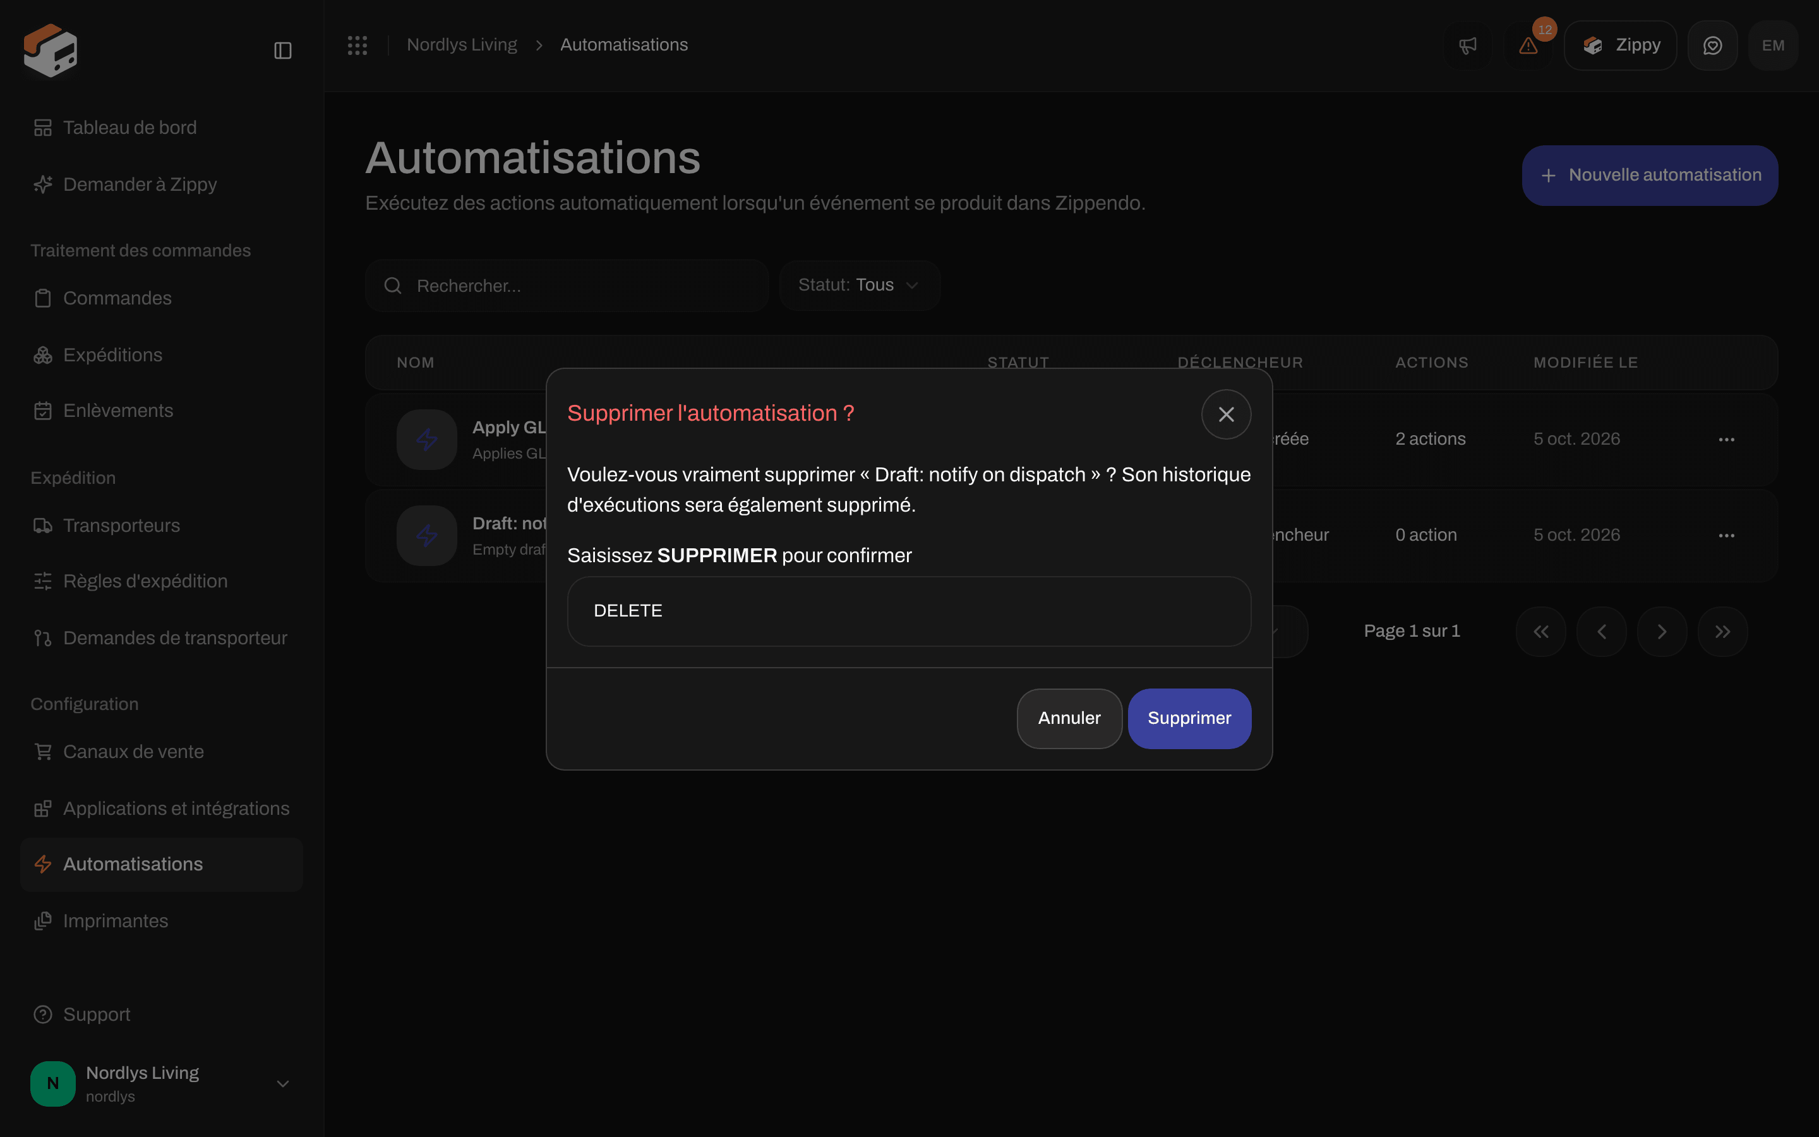1819x1137 pixels.
Task: Click the MODIFIÉE LE column header
Action: click(1586, 363)
